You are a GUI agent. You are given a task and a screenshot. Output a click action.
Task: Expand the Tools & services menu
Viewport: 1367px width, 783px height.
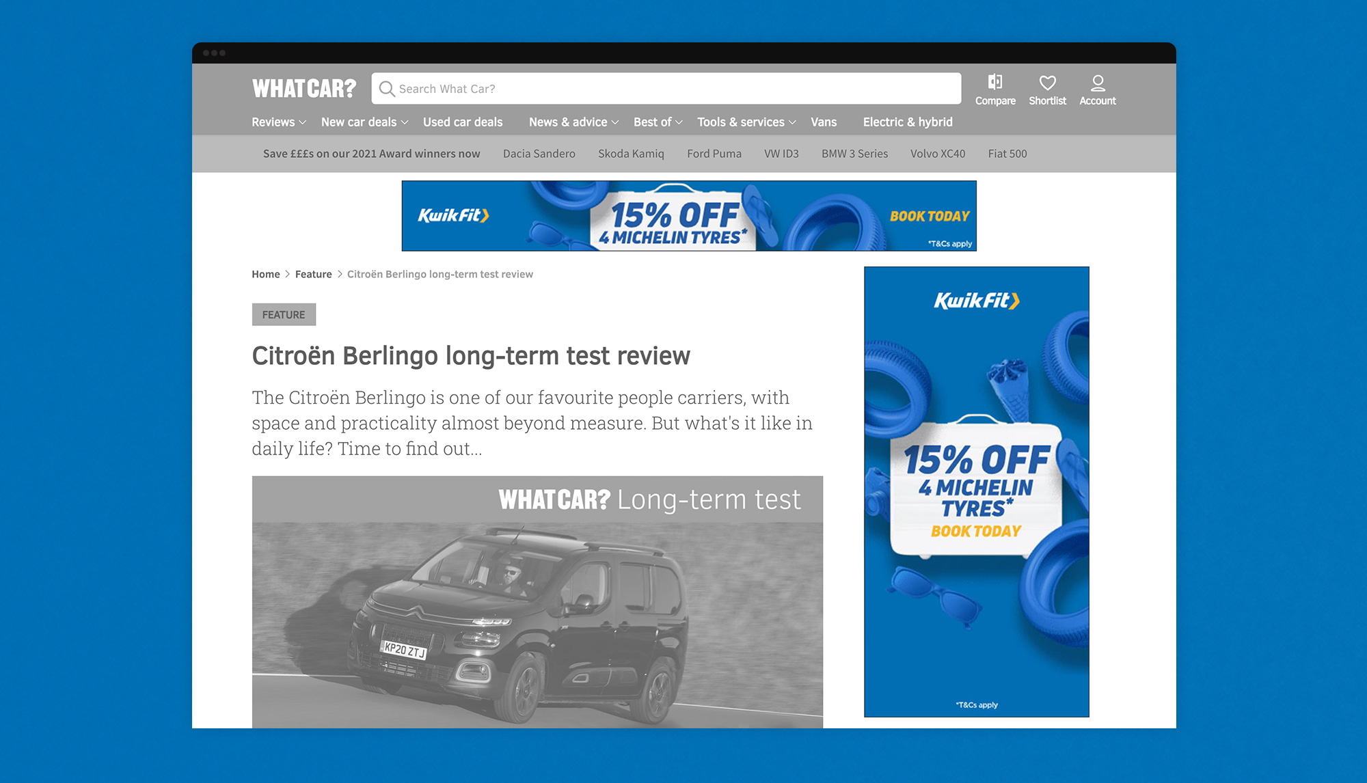point(746,122)
